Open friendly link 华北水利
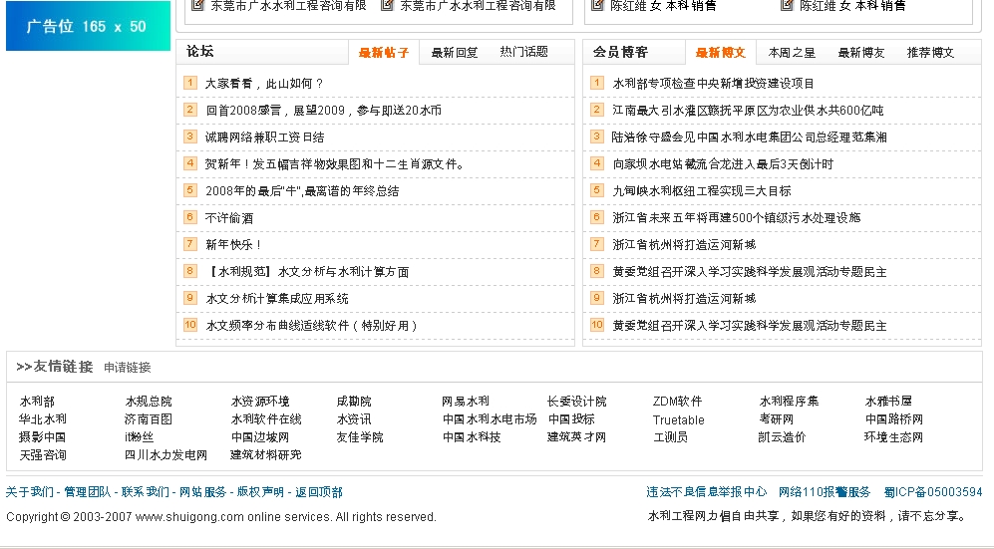 (x=43, y=419)
